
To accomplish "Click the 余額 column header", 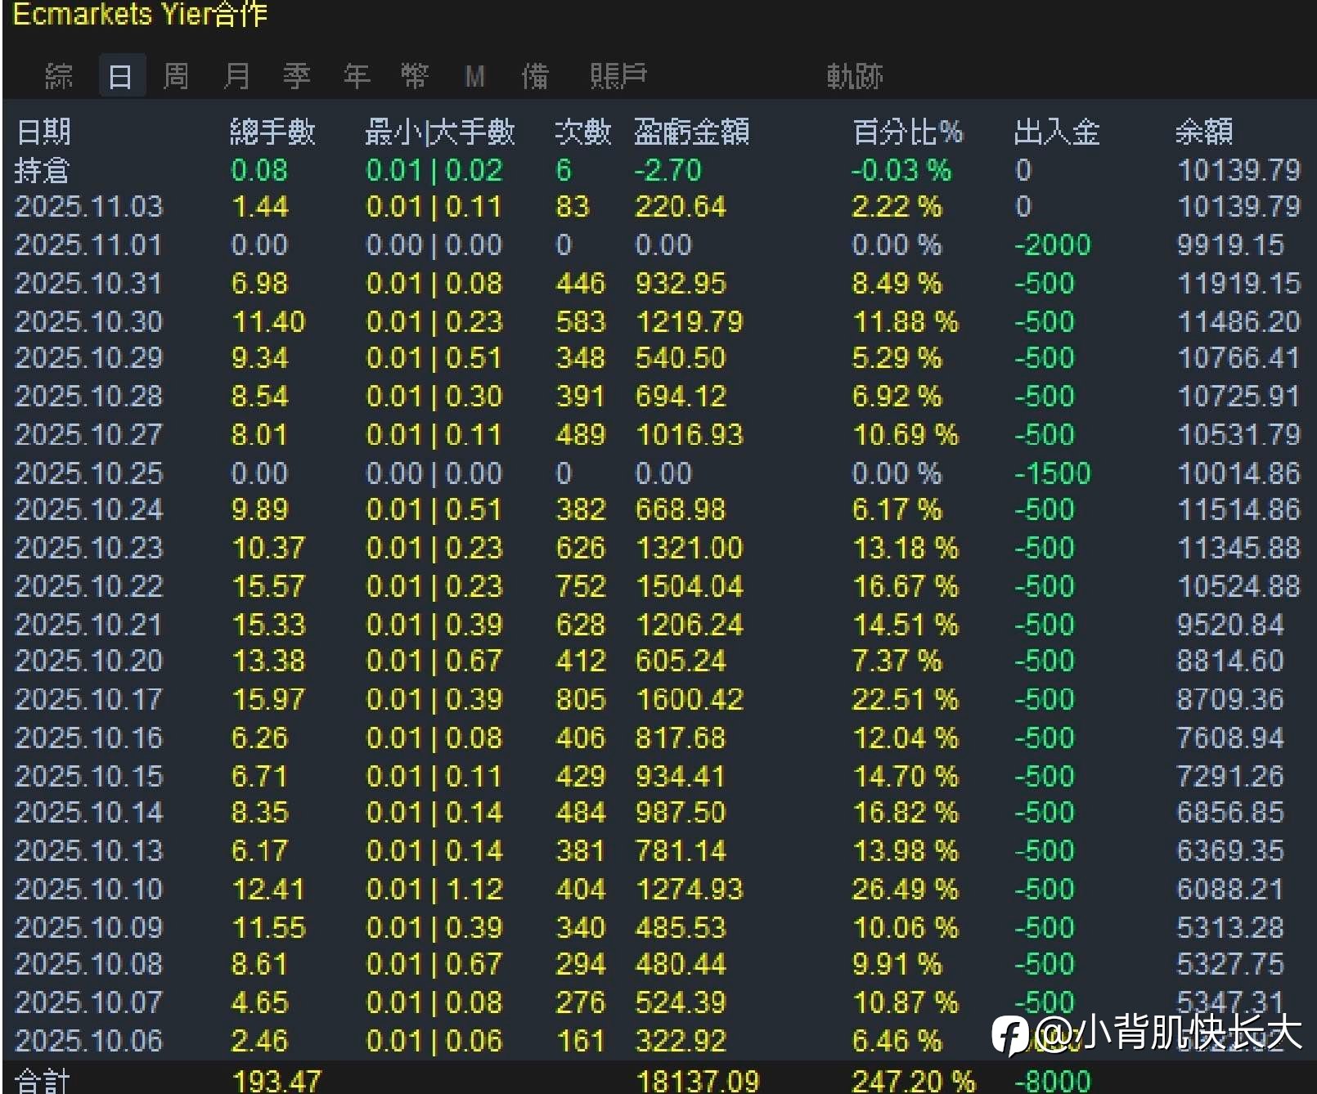I will (1204, 131).
